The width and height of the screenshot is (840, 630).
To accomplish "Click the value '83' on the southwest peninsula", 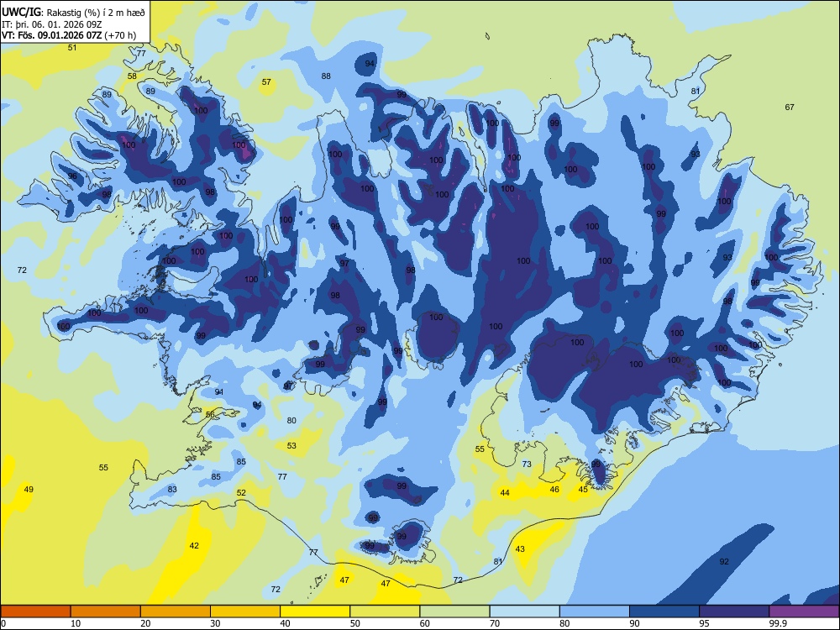I will (172, 489).
